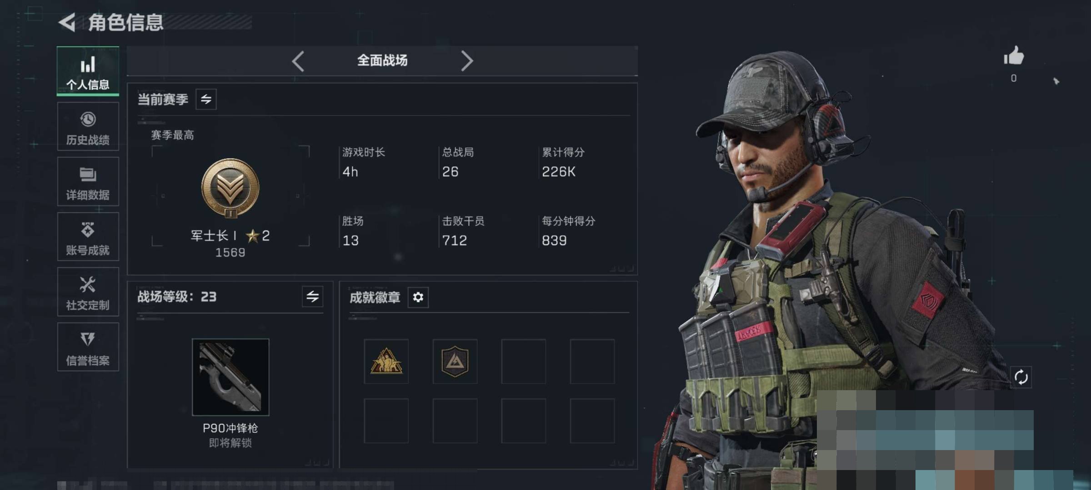Select the gold triangle achievement badge
This screenshot has height=490, width=1091.
click(386, 362)
